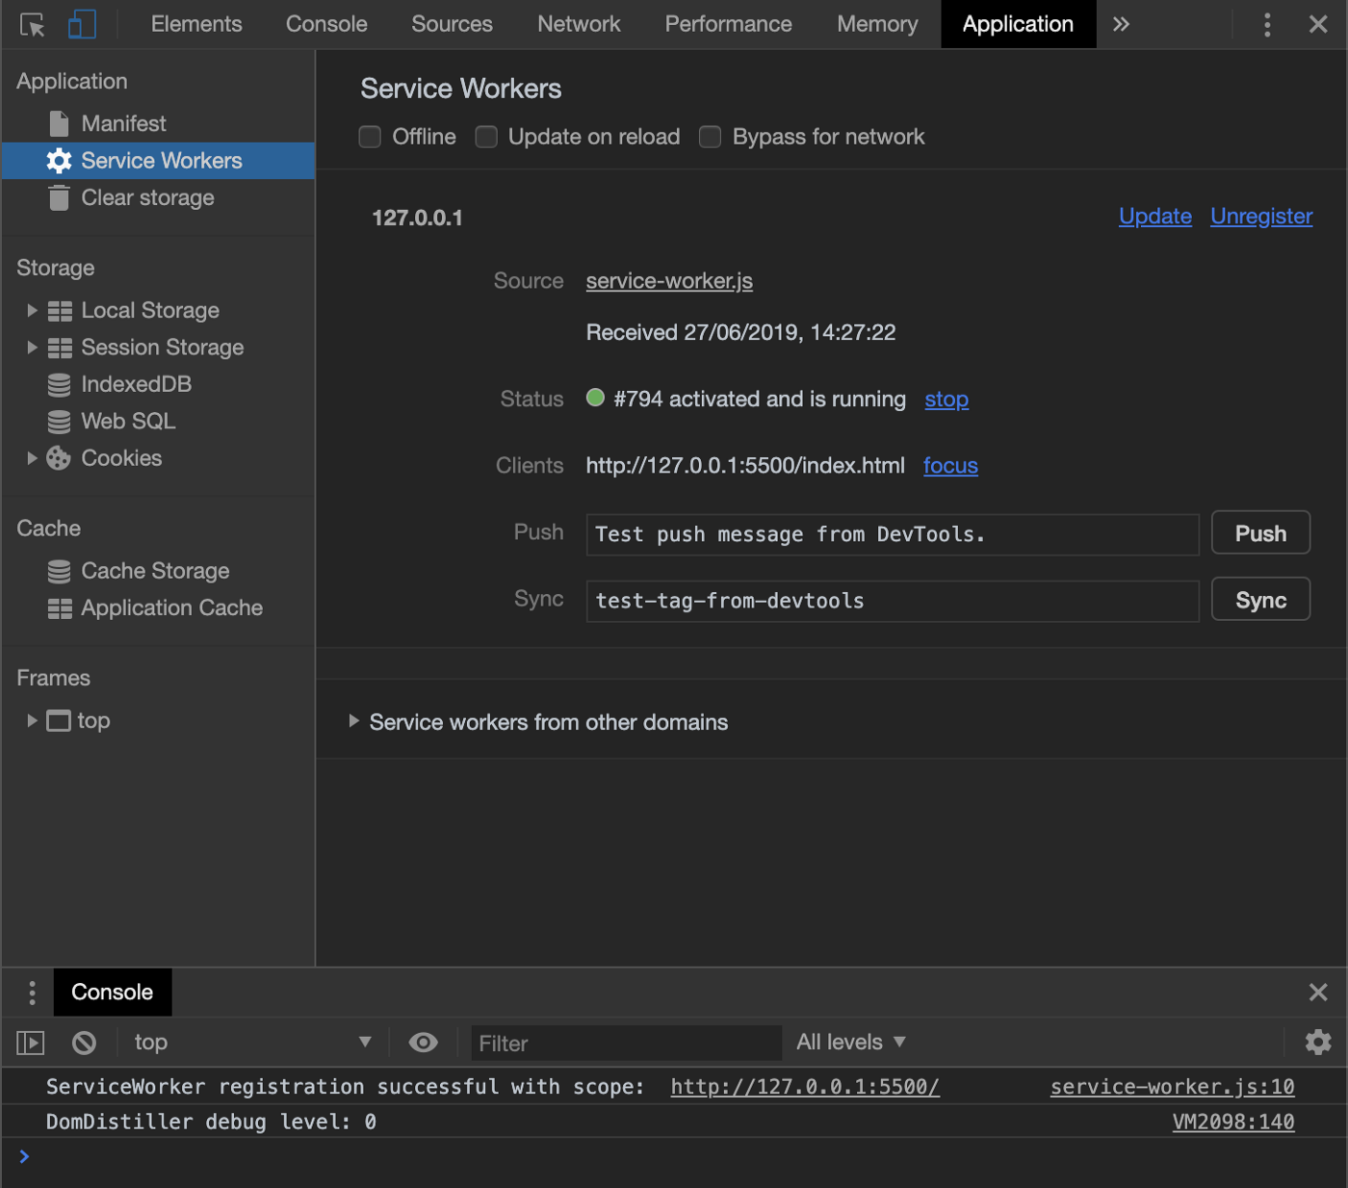Open the All levels log dropdown
This screenshot has height=1188, width=1348.
click(x=850, y=1043)
